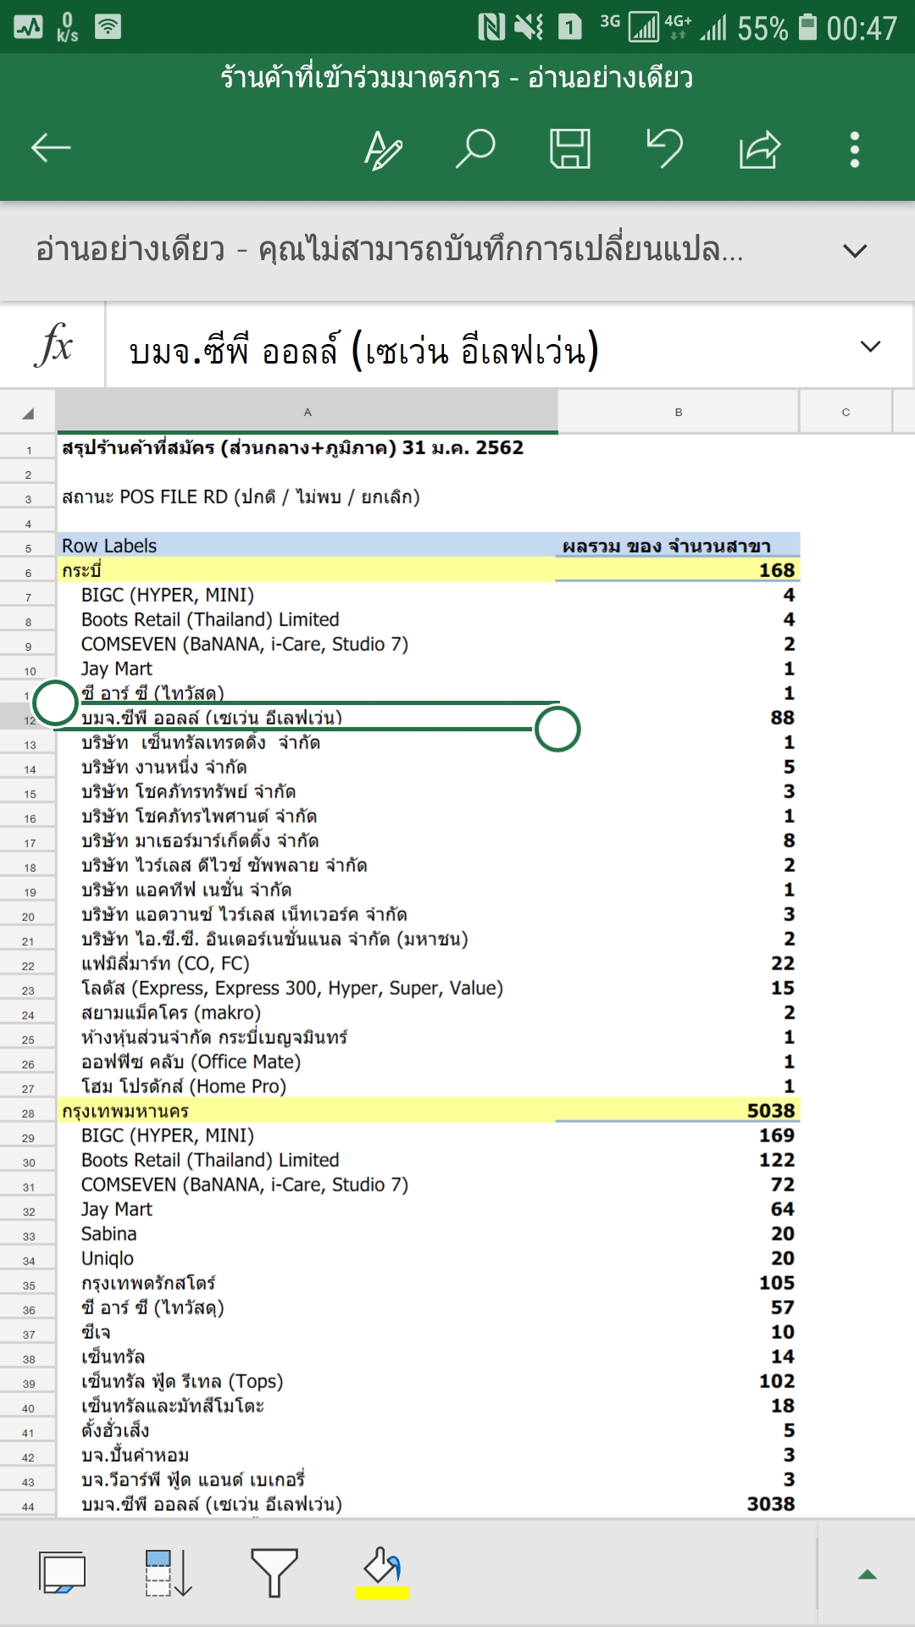Select the 'ห้างหุ้นส่วนจำกัด กระบี่เบญจมินทร์' cell
The image size is (915, 1627).
[x=307, y=1037]
